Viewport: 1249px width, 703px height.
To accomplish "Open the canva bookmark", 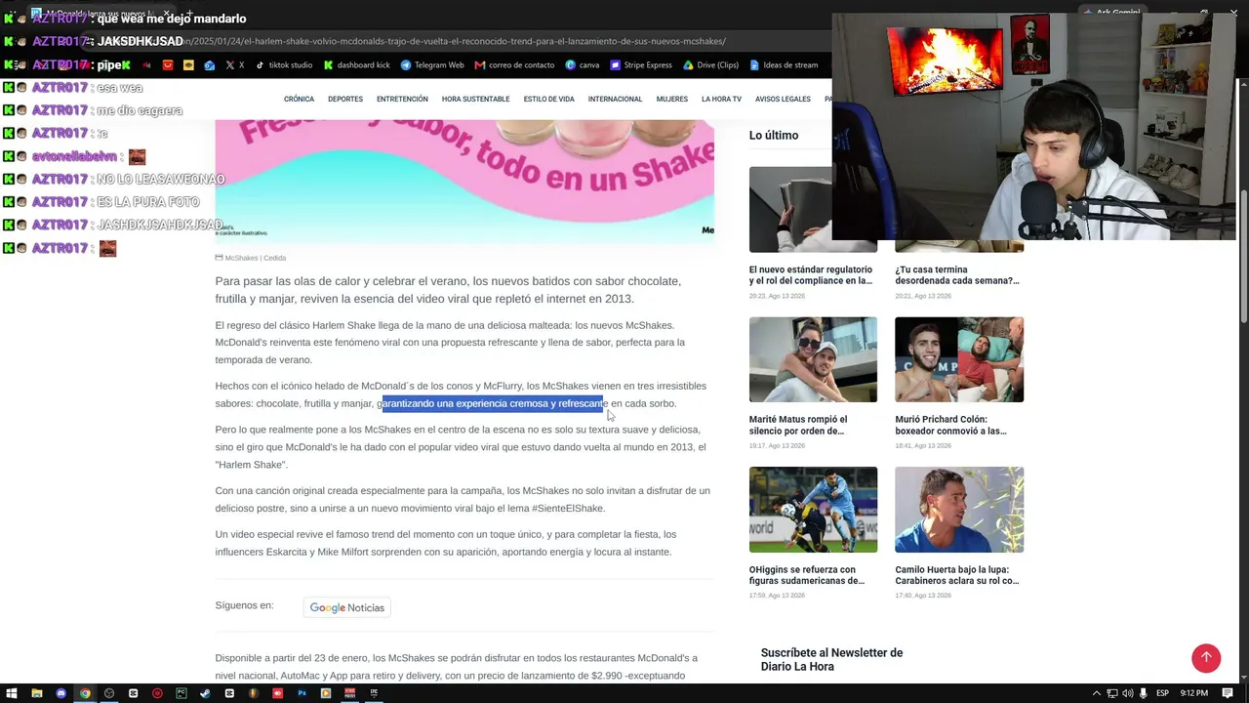I will click(x=583, y=65).
